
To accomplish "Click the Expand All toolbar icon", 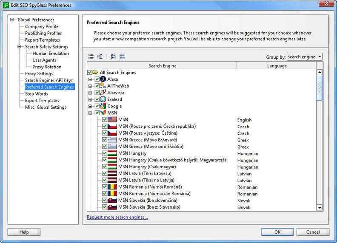I will (91, 57).
